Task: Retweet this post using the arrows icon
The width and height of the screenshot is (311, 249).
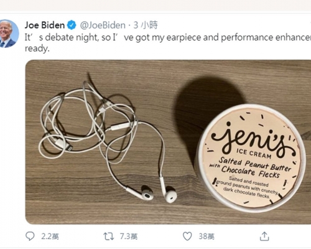Action: pos(109,237)
